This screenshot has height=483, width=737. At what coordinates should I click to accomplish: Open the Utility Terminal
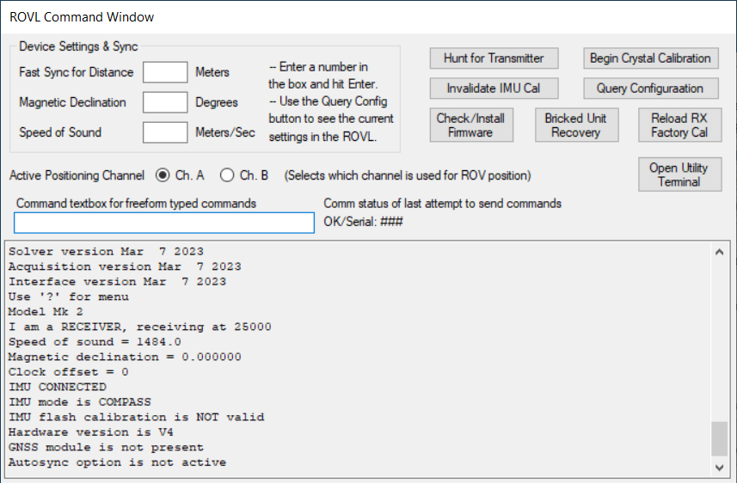point(679,174)
